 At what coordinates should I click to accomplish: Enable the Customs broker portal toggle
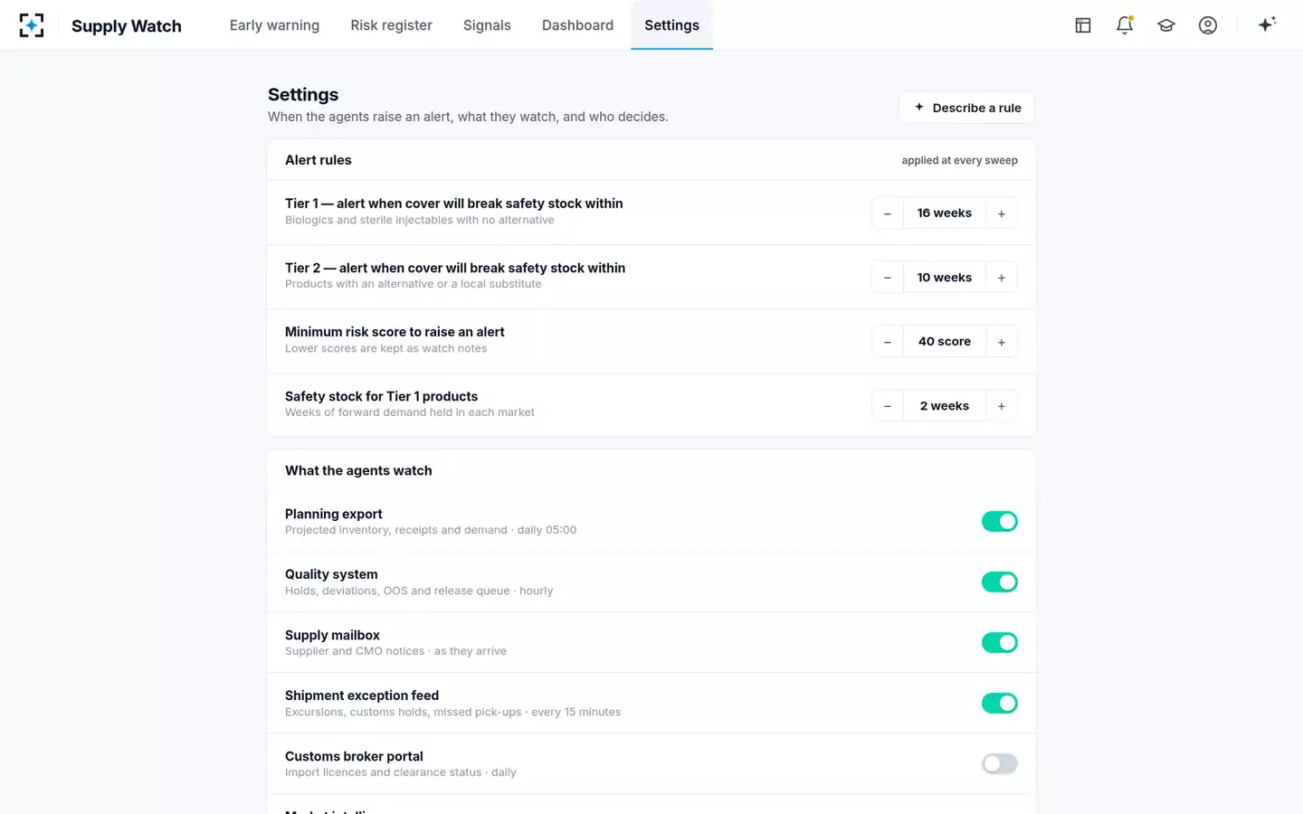pyautogui.click(x=1000, y=764)
